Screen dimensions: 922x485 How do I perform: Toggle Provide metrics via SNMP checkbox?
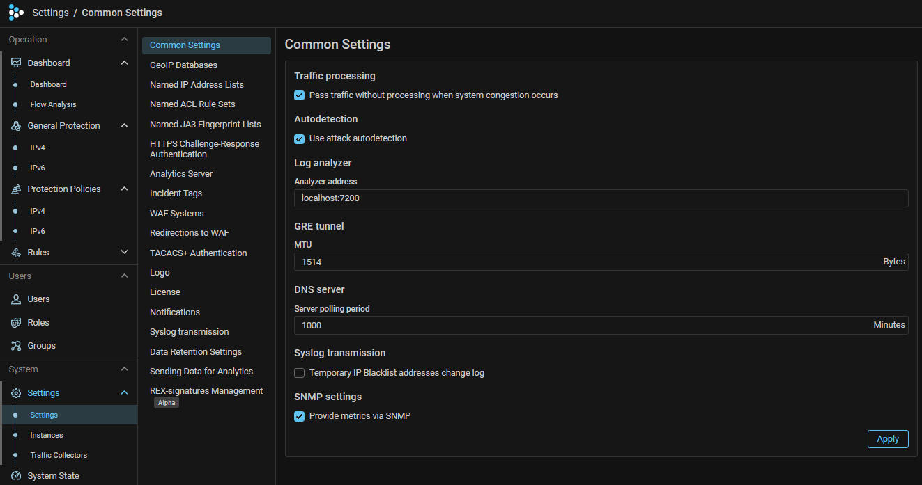pyautogui.click(x=300, y=416)
